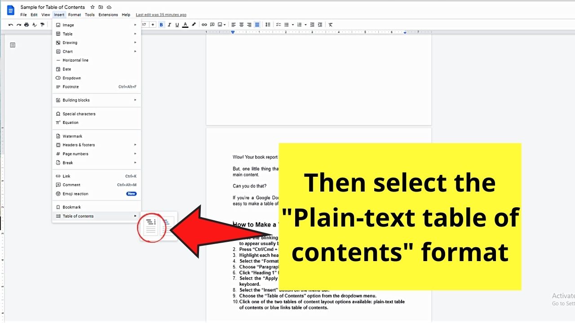The height and width of the screenshot is (323, 575).
Task: Enable the checklist formatting
Action: (279, 25)
